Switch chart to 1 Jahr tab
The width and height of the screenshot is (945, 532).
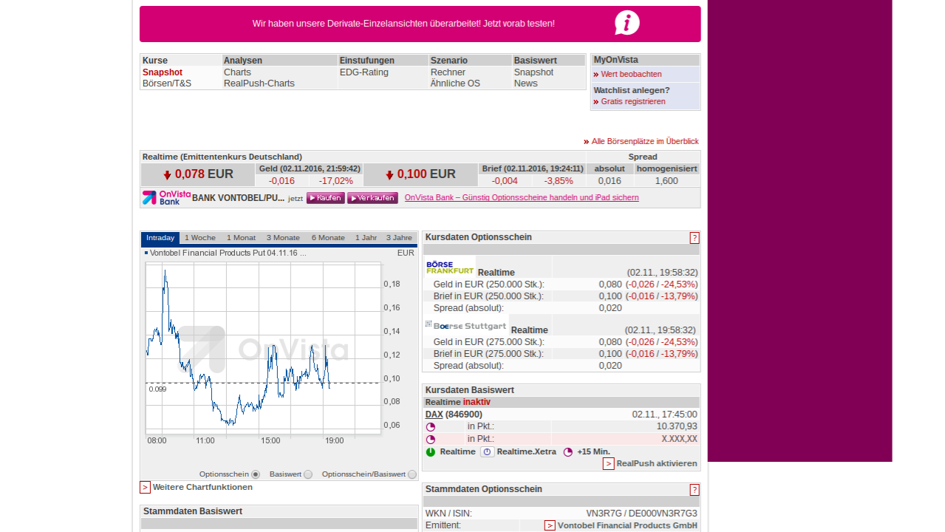(366, 238)
